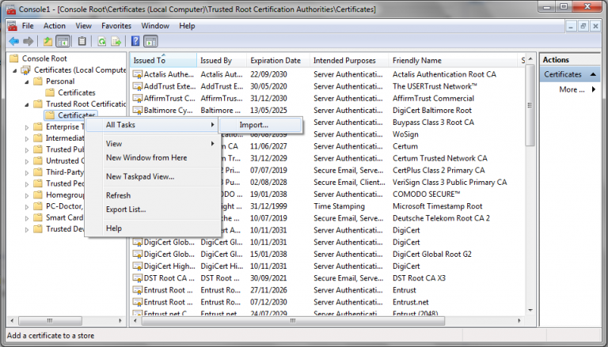This screenshot has height=347, width=608.
Task: Click the Certificates (Local Computer) snap-in icon
Action: click(x=25, y=70)
